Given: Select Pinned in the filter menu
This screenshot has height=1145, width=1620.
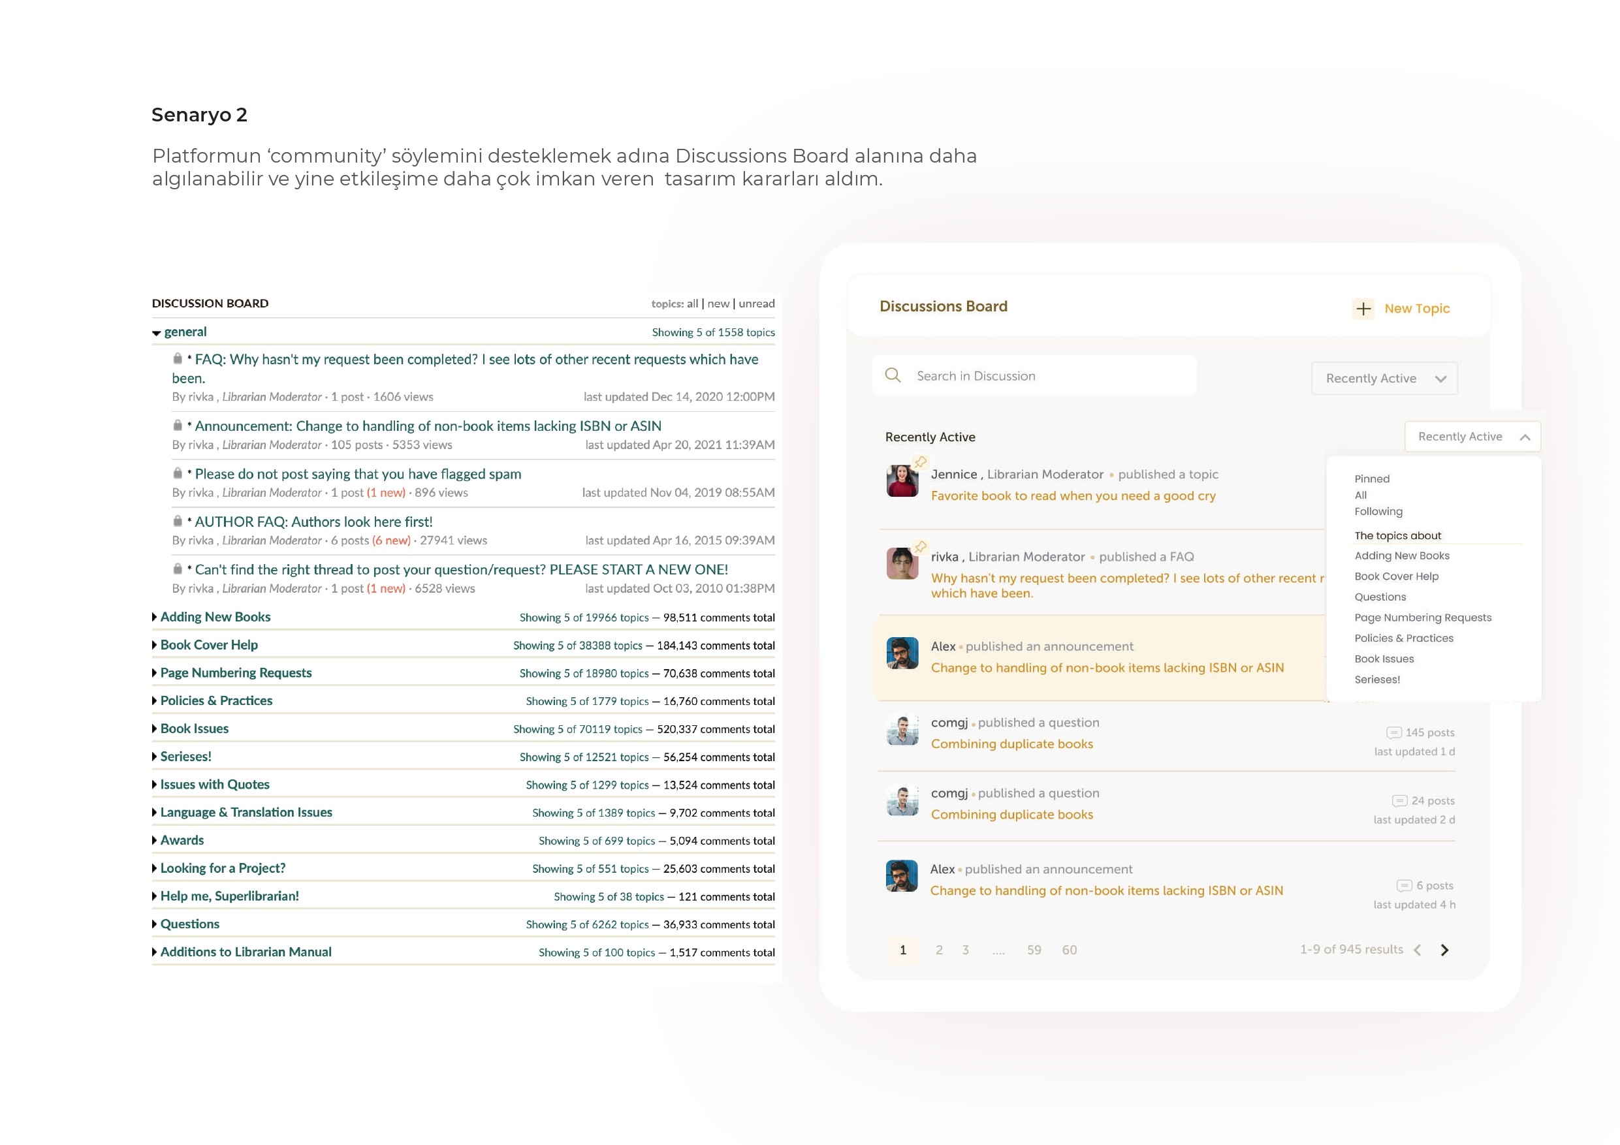Looking at the screenshot, I should point(1372,479).
